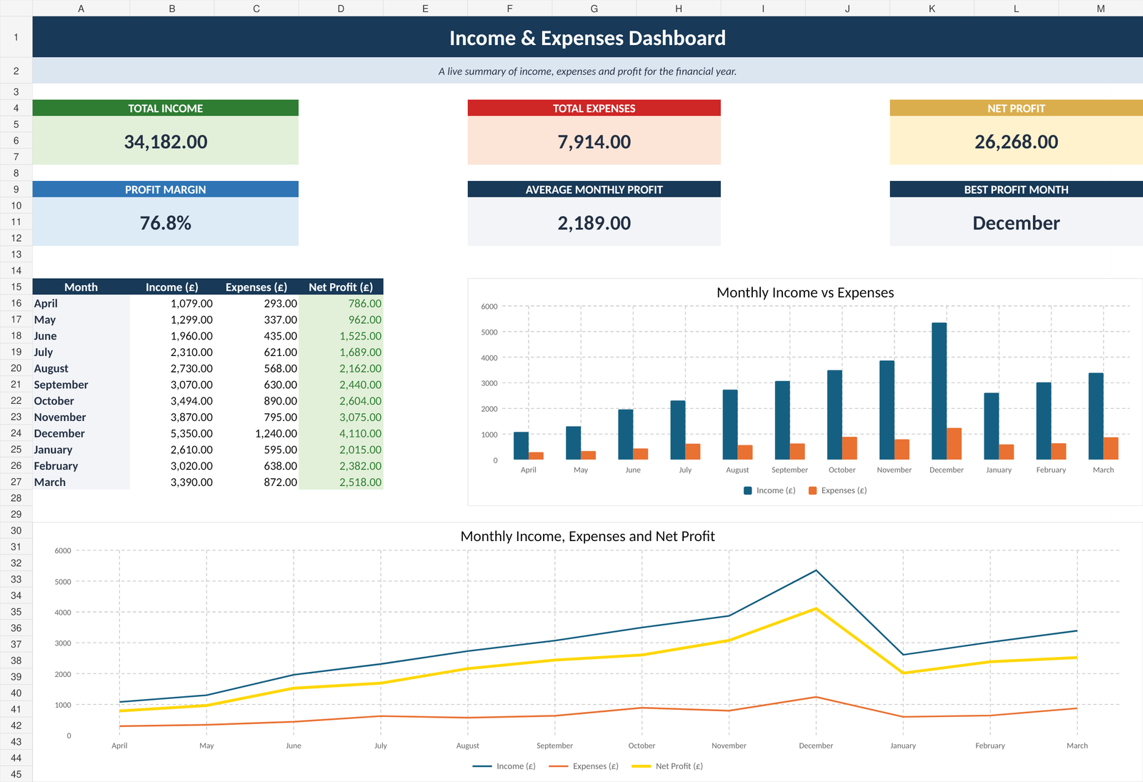1143x782 pixels.
Task: Select column M header
Action: click(x=1101, y=9)
